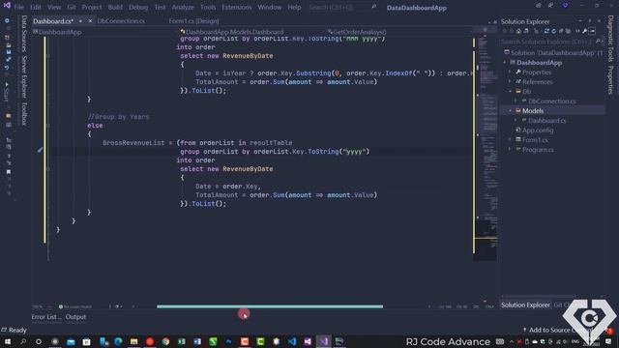Open the Server Explorer side panel
Image resolution: width=619 pixels, height=348 pixels.
(24, 76)
